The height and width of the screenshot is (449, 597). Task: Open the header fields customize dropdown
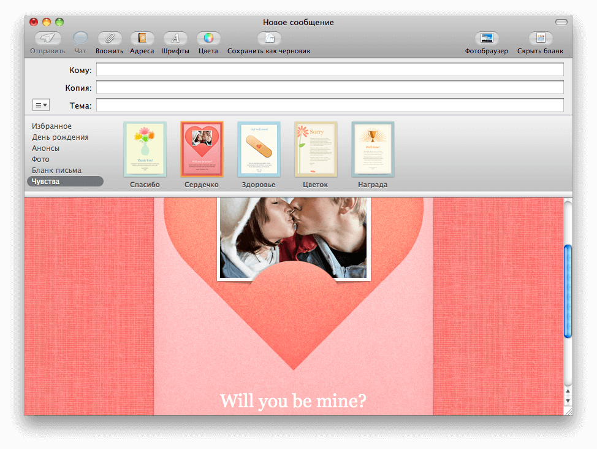(41, 105)
